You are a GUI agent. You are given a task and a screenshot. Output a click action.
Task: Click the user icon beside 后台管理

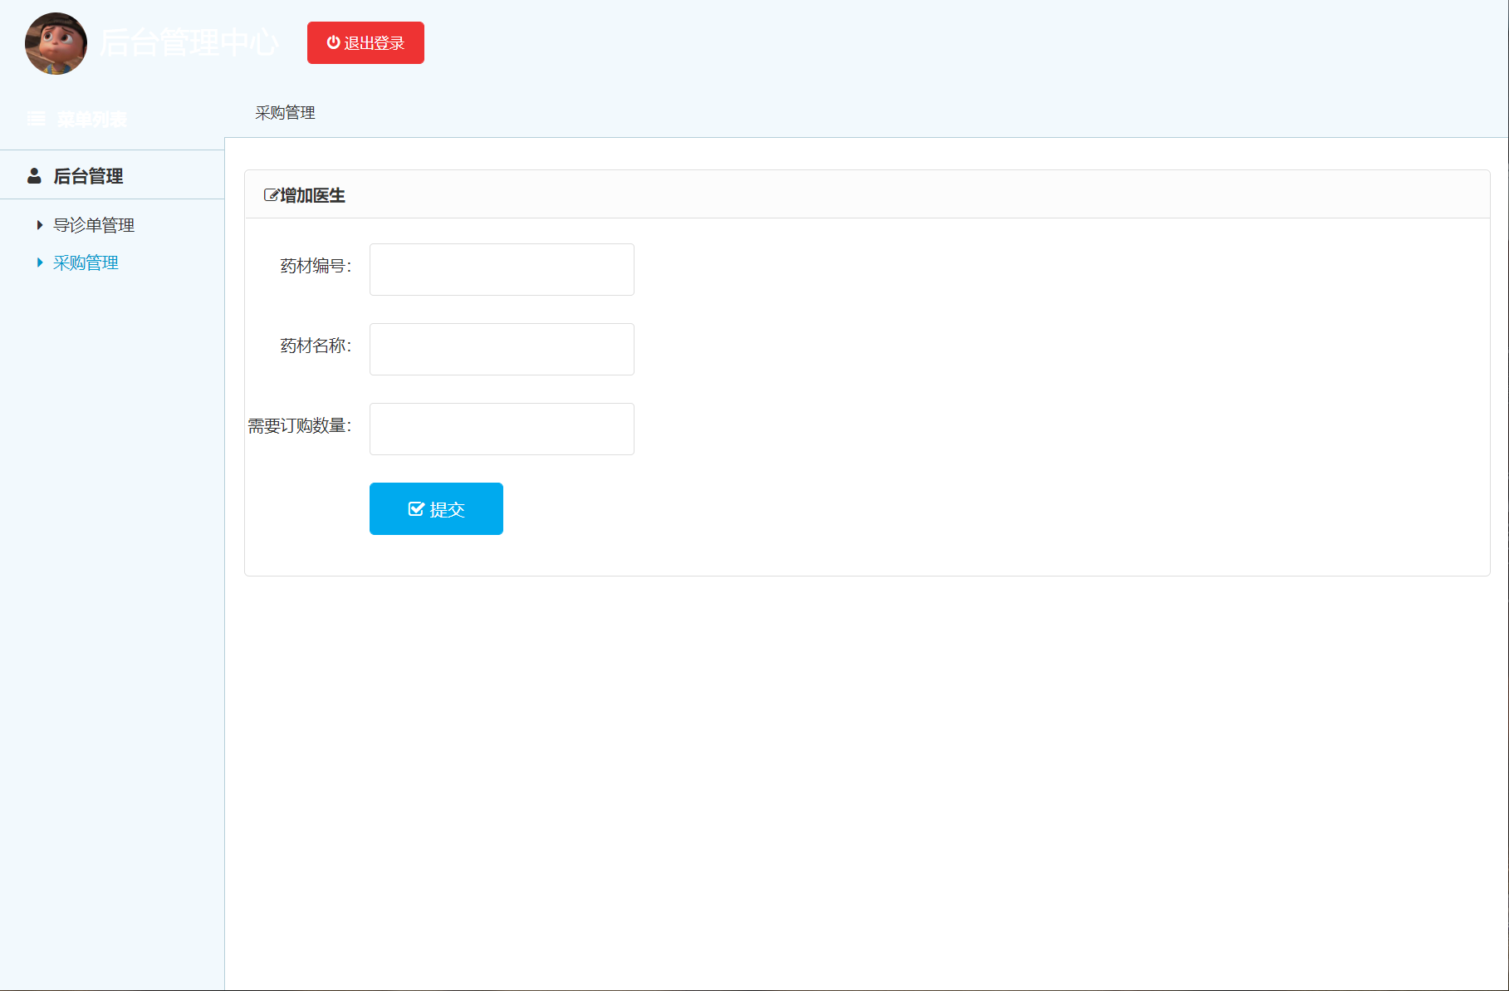pyautogui.click(x=34, y=175)
